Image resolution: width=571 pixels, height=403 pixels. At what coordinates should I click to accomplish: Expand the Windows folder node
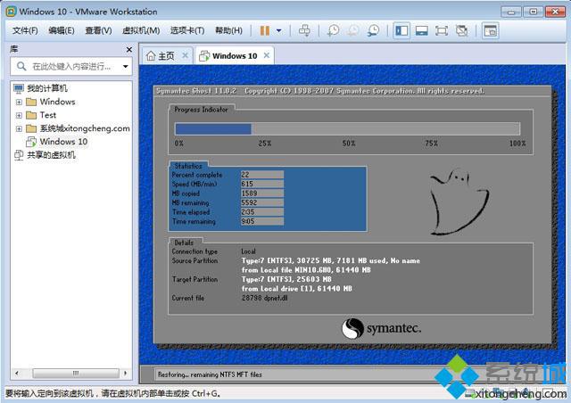(19, 102)
